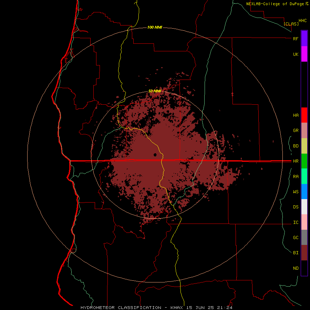Click the ND black legend swatch
This screenshot has width=310, height=310.
[x=304, y=268]
